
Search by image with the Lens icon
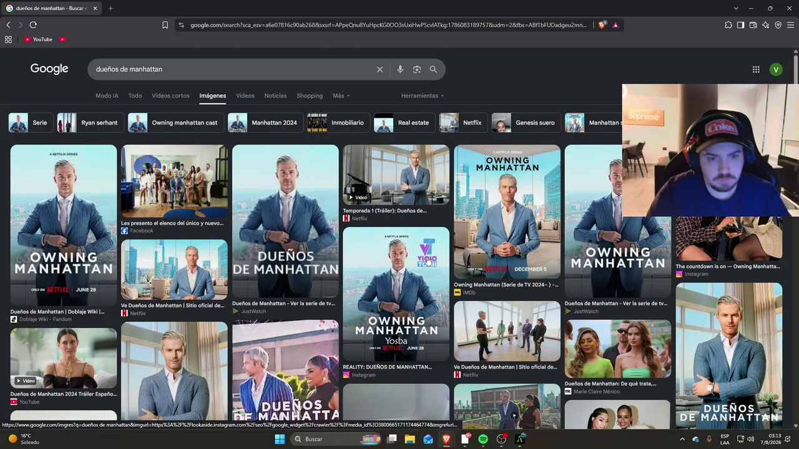coord(417,69)
